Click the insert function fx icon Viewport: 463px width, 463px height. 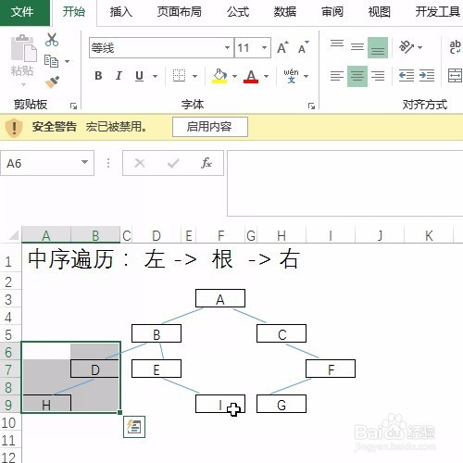click(x=206, y=163)
